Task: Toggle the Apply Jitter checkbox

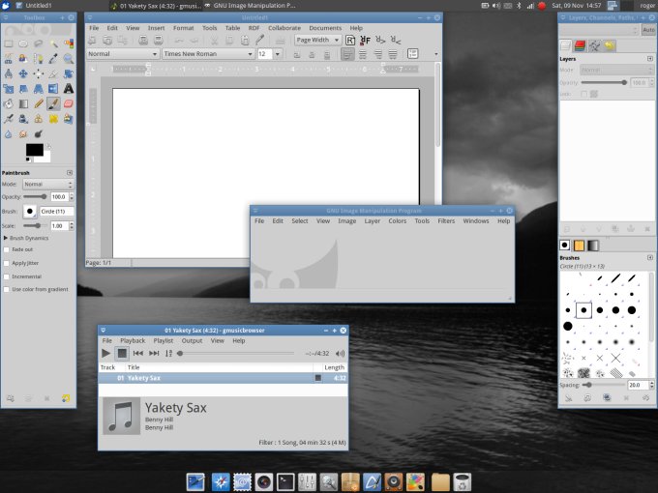Action: coord(8,263)
